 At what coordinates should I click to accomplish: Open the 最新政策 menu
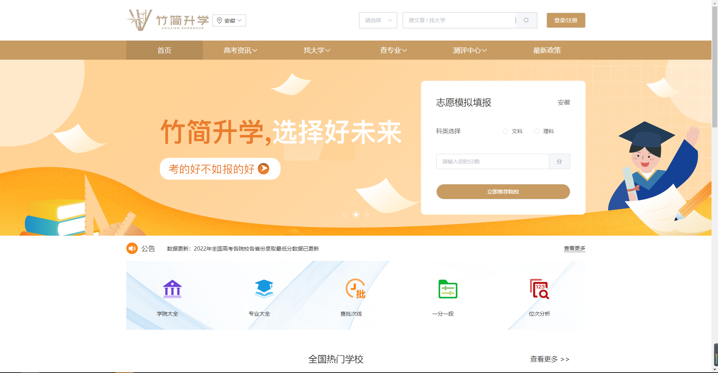[547, 50]
